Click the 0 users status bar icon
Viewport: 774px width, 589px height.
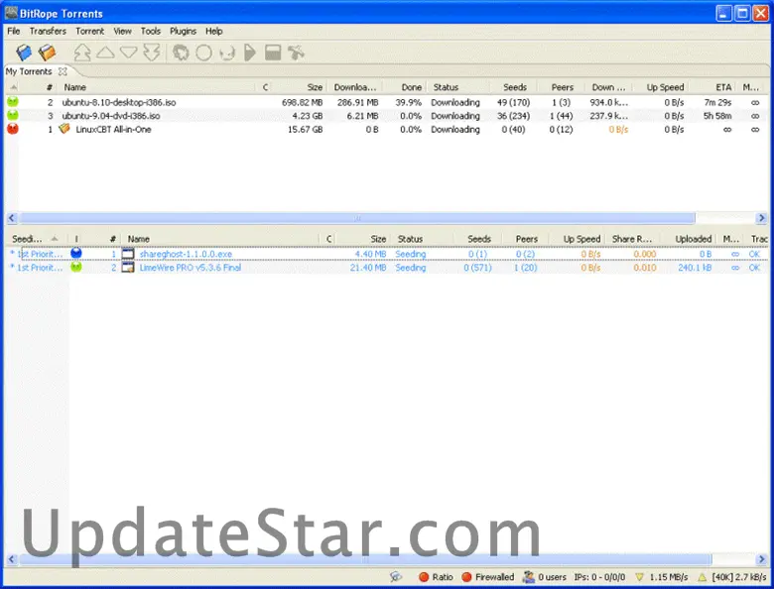[x=529, y=577]
